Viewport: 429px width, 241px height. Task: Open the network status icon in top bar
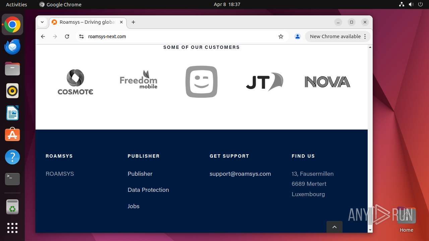(x=402, y=4)
